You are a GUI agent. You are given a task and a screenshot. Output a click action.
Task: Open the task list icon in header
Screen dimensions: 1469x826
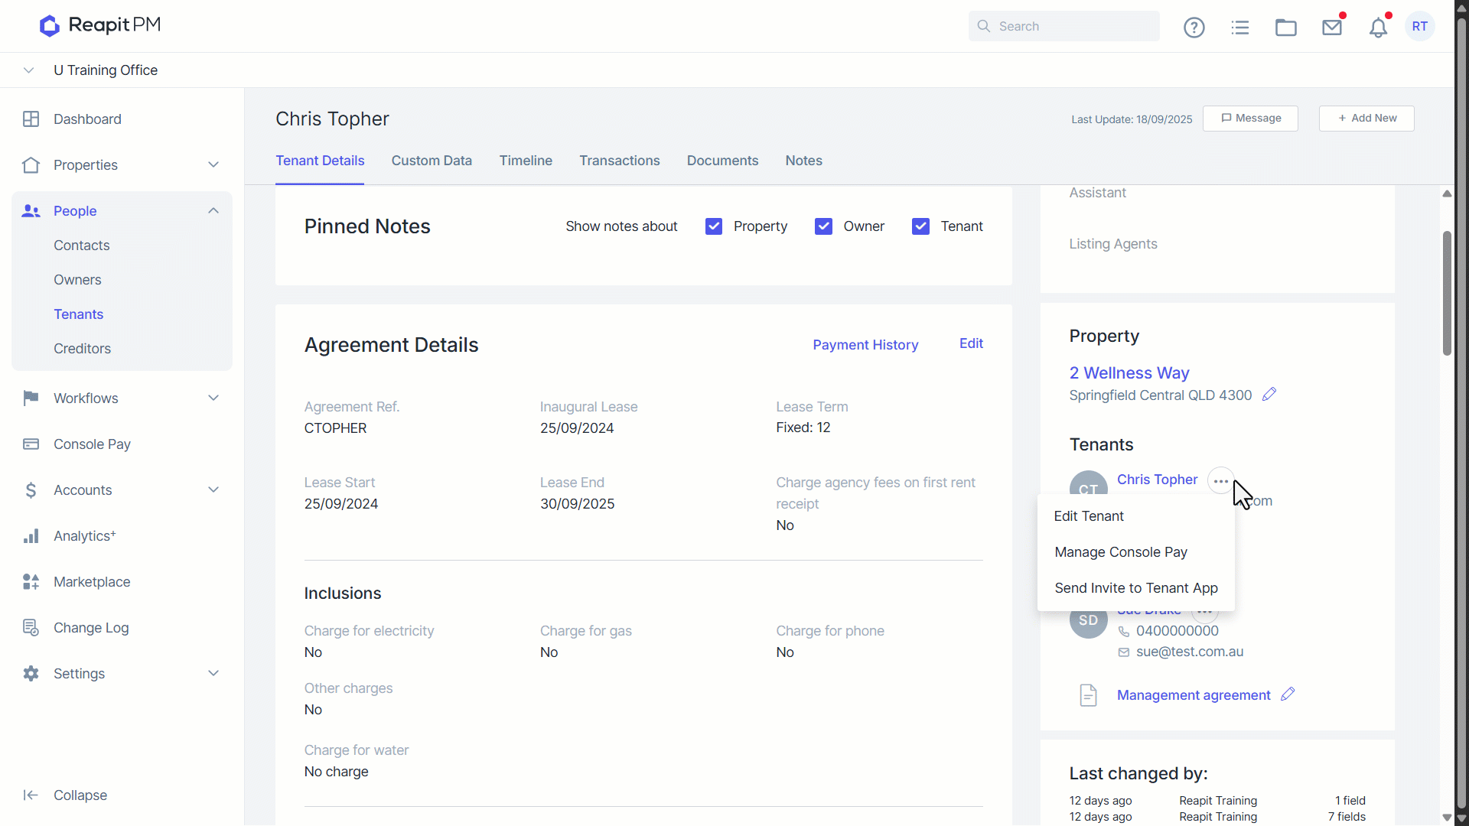[1240, 28]
